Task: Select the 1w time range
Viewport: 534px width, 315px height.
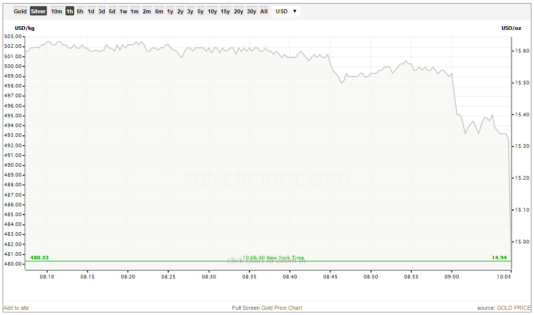Action: [123, 11]
